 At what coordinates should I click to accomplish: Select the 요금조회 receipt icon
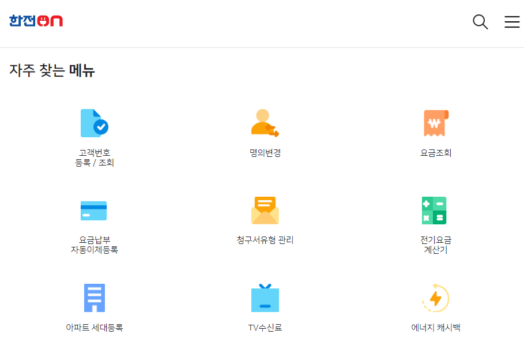[436, 123]
